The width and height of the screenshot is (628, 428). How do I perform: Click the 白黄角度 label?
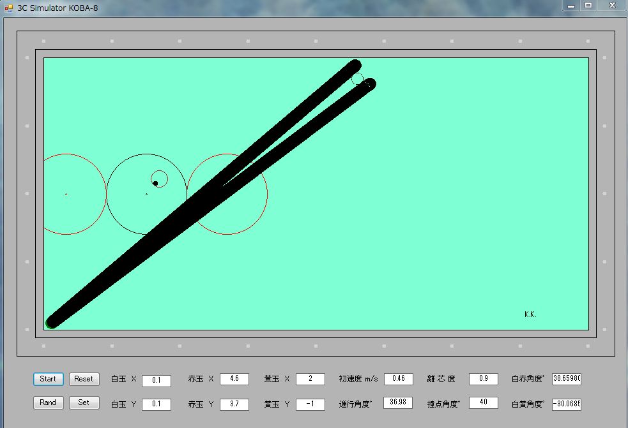528,404
